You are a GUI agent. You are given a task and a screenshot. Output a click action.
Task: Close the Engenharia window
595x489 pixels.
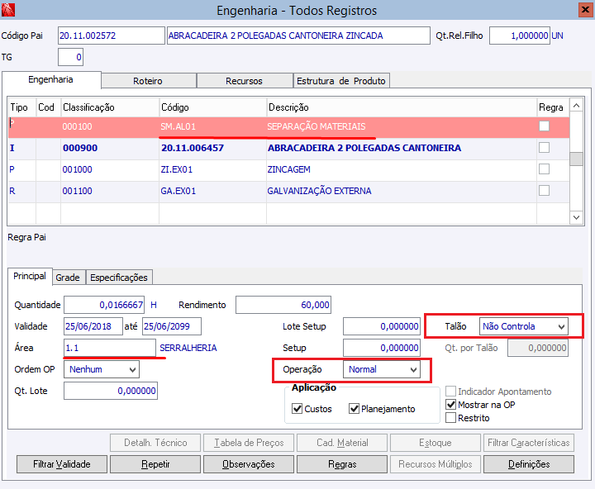click(x=586, y=10)
